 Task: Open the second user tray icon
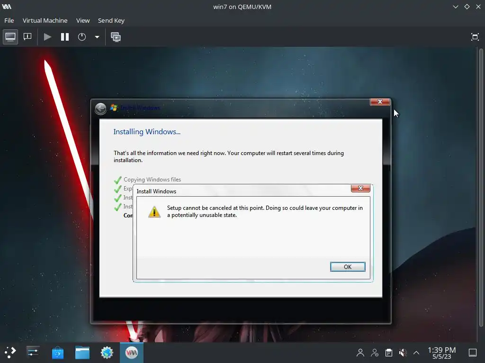coord(375,353)
